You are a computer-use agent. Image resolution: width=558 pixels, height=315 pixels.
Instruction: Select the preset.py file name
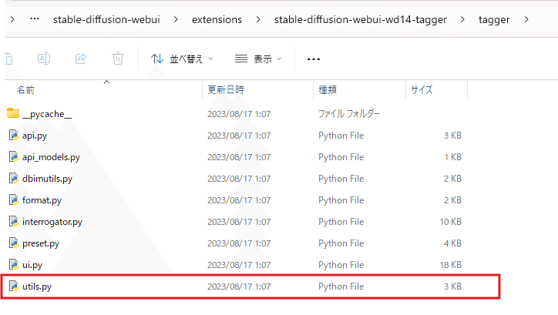coord(41,243)
